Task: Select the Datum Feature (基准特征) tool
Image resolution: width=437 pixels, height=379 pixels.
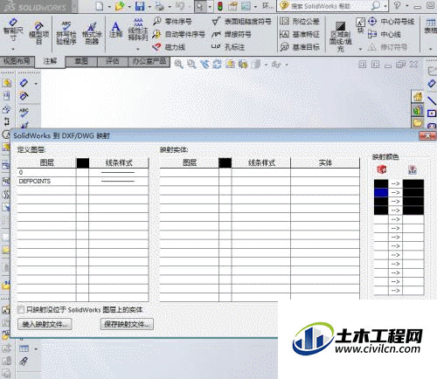Action: (300, 34)
